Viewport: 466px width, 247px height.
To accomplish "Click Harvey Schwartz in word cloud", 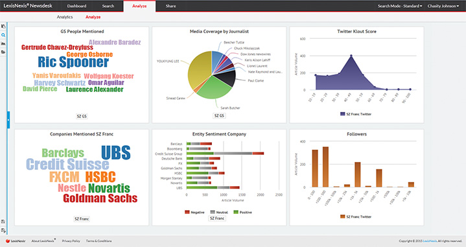I will point(60,83).
